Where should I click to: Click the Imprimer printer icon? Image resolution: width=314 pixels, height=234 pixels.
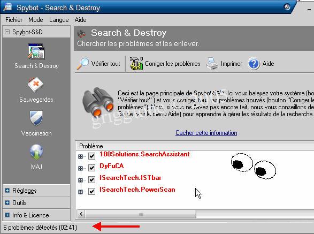[x=212, y=64]
